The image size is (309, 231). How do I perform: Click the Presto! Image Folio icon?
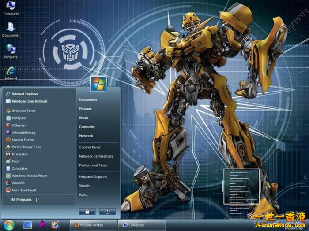point(8,147)
